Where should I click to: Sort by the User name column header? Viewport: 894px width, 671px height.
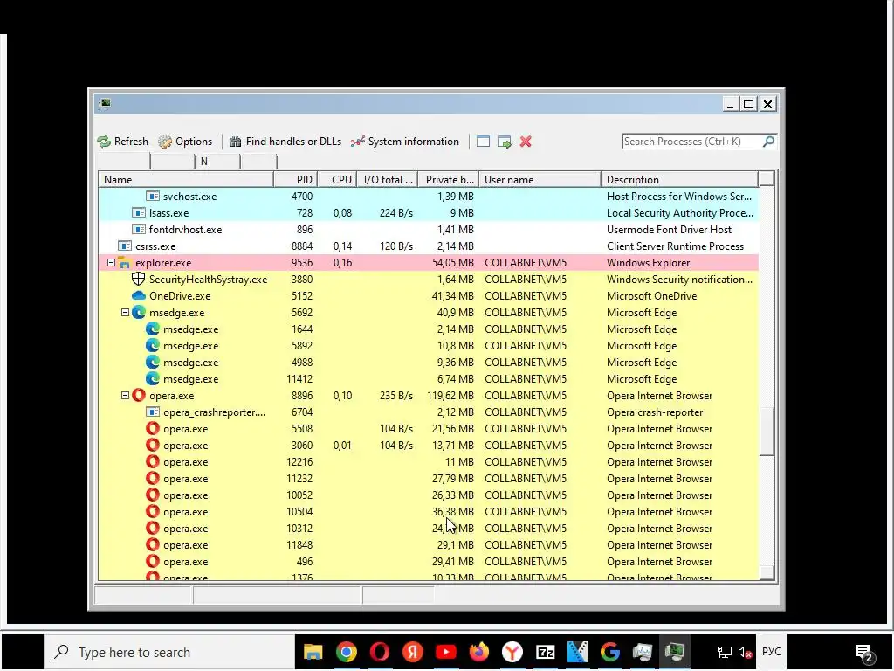coord(540,180)
